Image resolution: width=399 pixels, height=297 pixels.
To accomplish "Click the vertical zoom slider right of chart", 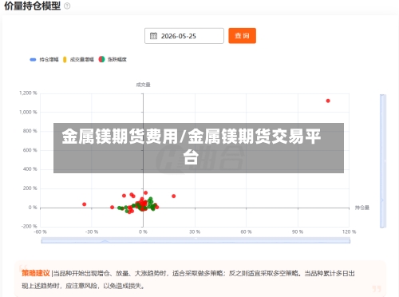I will point(383,161).
